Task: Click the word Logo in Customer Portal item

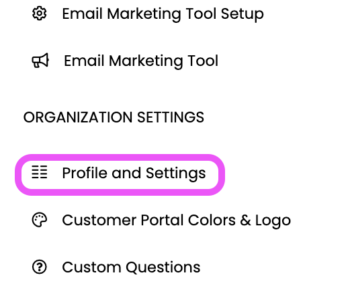Action: pos(273,221)
